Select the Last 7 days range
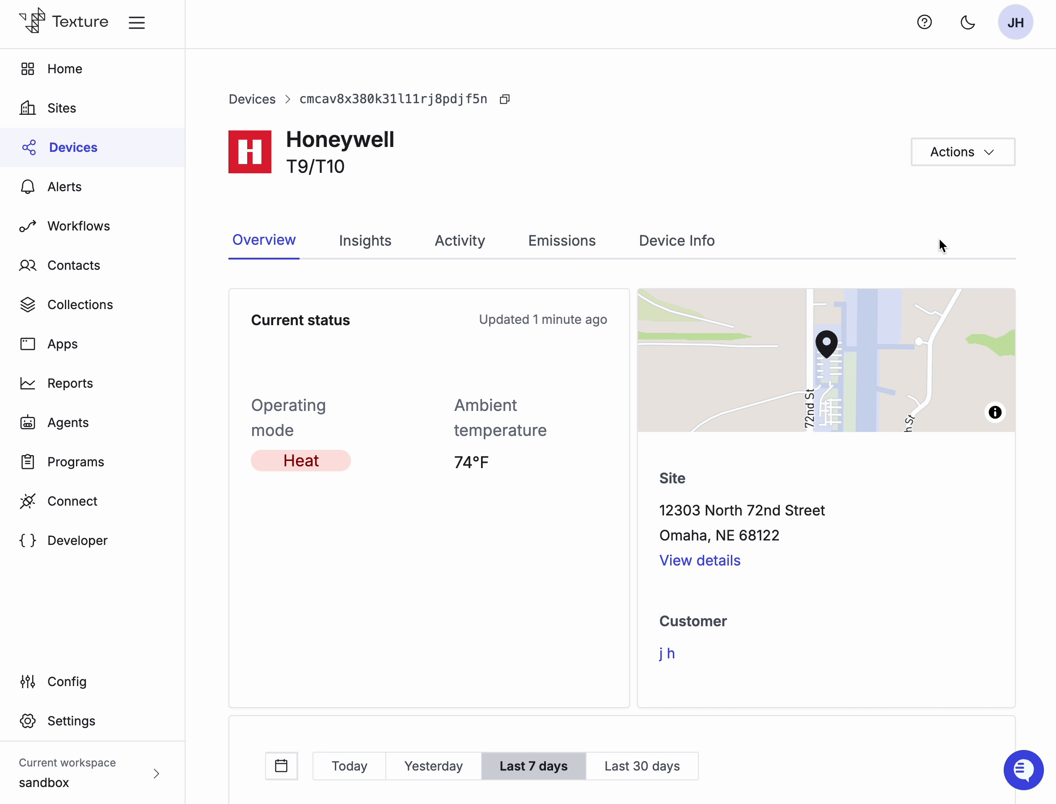This screenshot has width=1056, height=804. 533,766
